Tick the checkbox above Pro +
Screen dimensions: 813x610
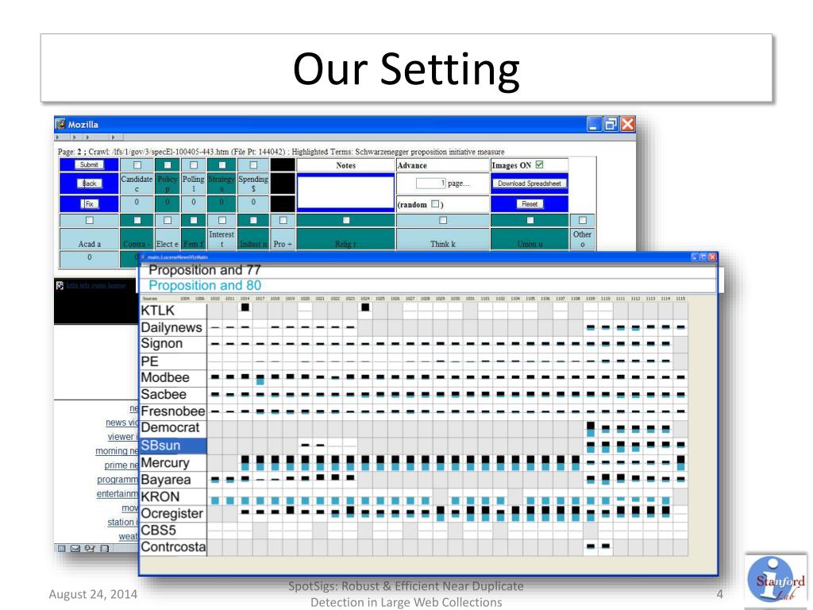pyautogui.click(x=283, y=221)
